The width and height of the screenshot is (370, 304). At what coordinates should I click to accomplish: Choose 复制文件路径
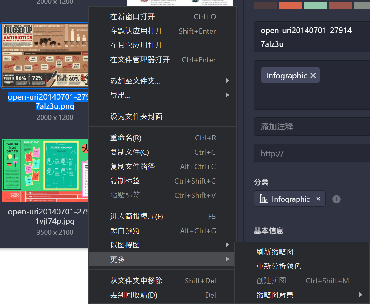coord(162,167)
